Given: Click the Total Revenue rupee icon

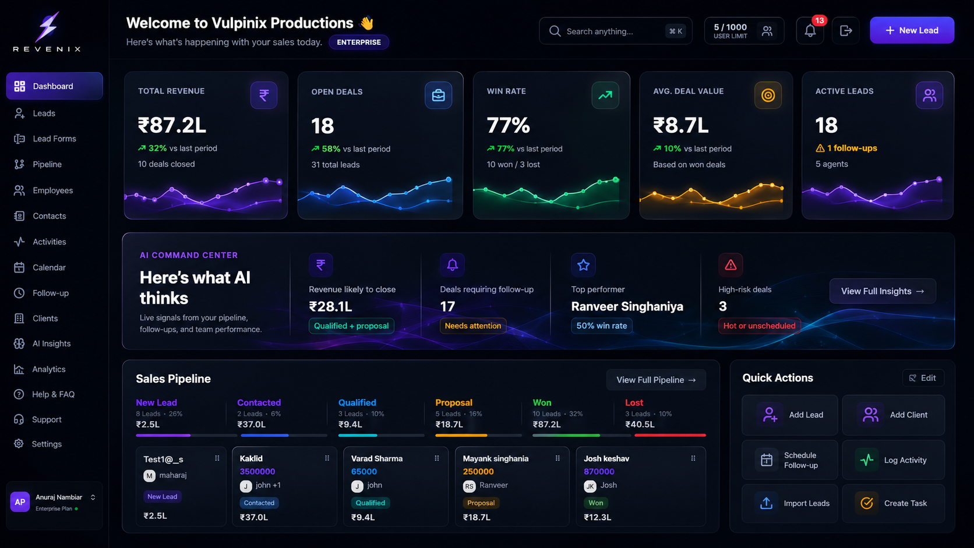Looking at the screenshot, I should pos(264,95).
